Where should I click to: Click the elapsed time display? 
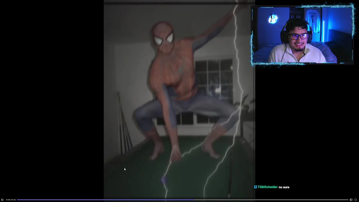coord(11,200)
